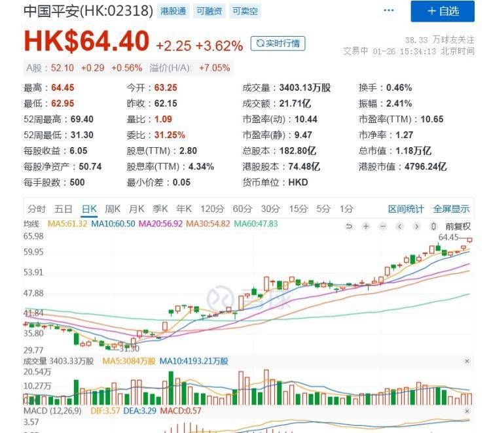Click the volume MA10:4193.21万股 label
The image size is (491, 433).
194,361
